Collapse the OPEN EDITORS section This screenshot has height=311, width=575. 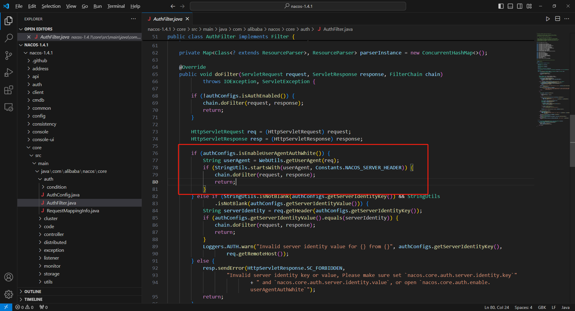[38, 29]
